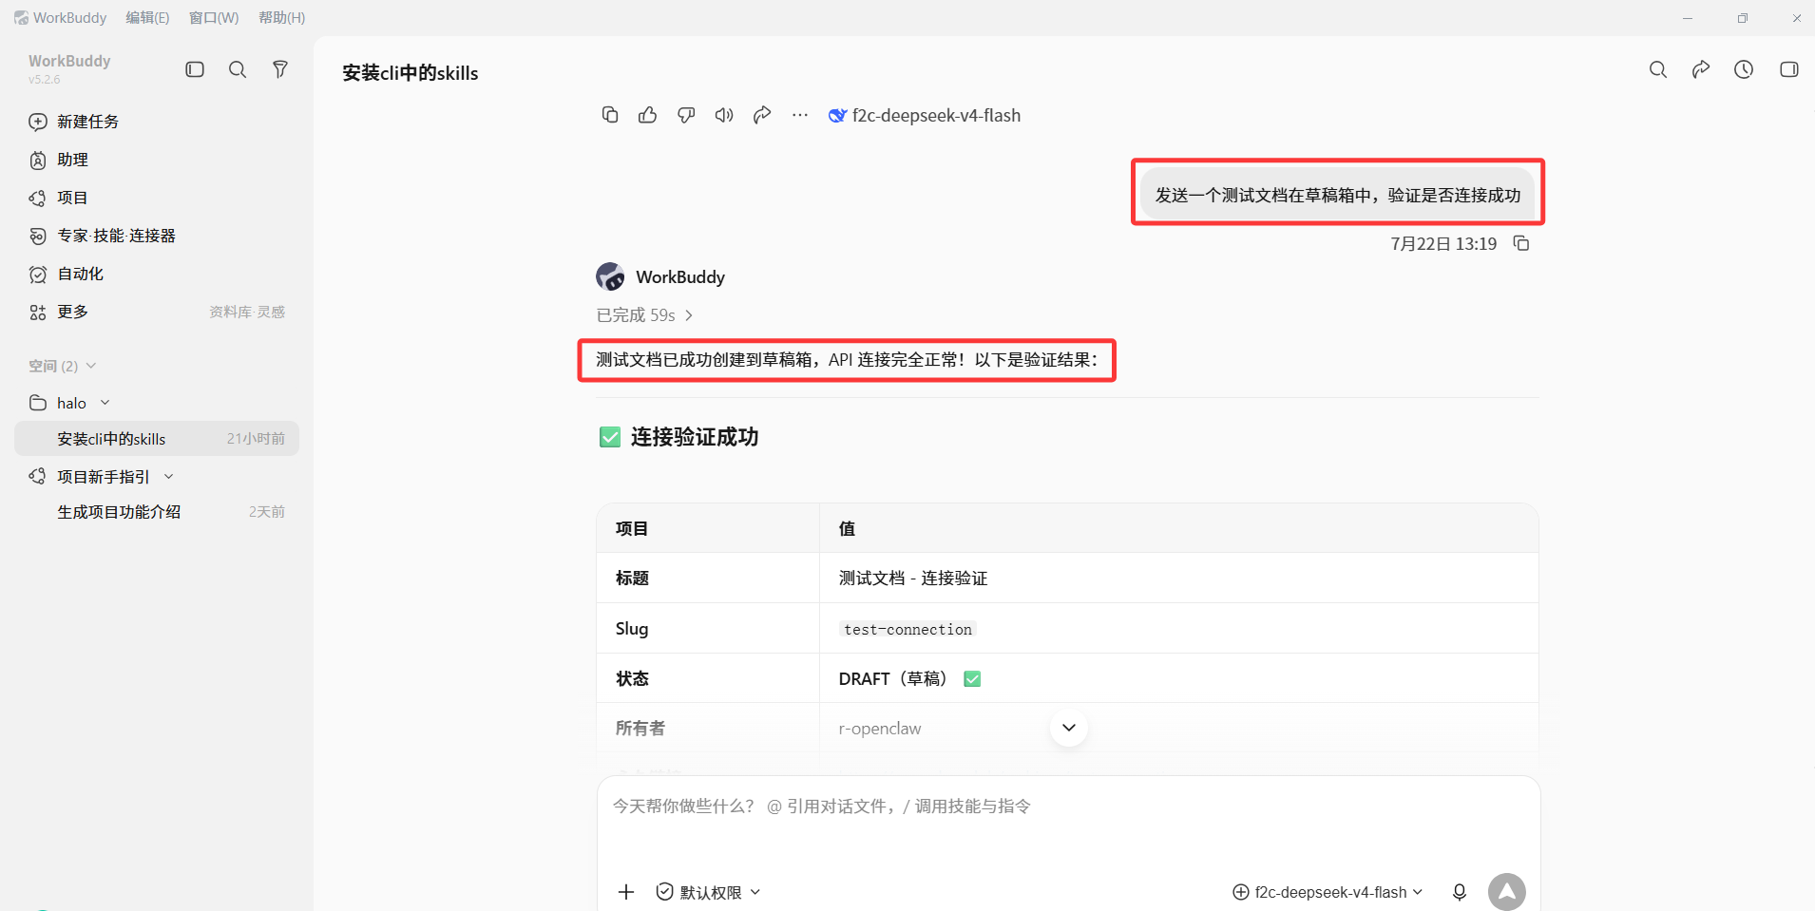Image resolution: width=1815 pixels, height=911 pixels.
Task: Click the 安装cli中的skills page title
Action: [x=411, y=73]
